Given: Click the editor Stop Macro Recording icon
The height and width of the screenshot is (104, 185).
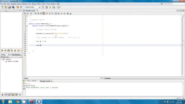Looking at the screenshot, I should pyautogui.click(x=64, y=14).
